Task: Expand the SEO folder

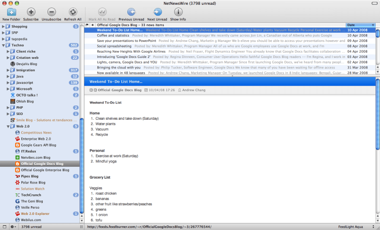Action: click(8, 114)
